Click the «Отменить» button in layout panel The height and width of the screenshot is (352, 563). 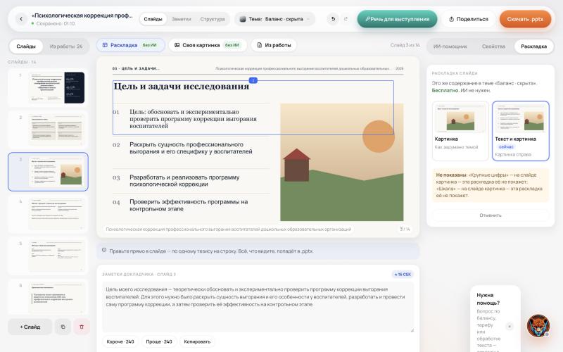tap(491, 215)
